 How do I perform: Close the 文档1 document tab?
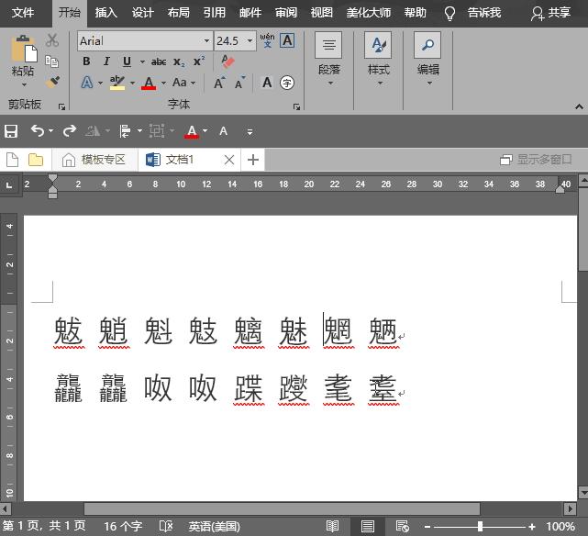click(x=229, y=161)
